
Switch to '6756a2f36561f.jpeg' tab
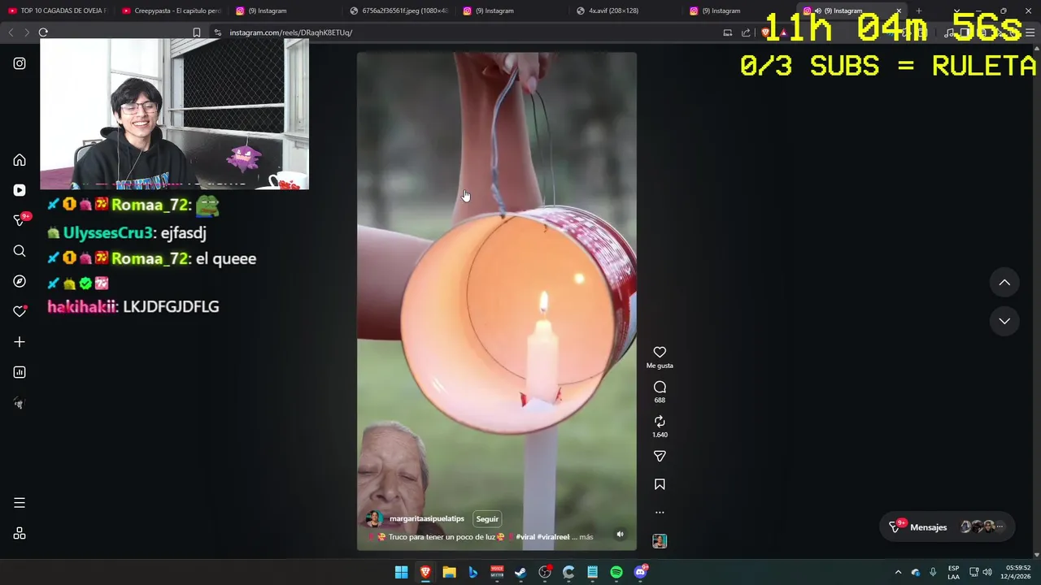[x=399, y=11]
